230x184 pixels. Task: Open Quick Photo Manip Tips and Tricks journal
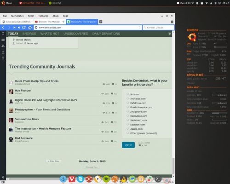click(37, 81)
